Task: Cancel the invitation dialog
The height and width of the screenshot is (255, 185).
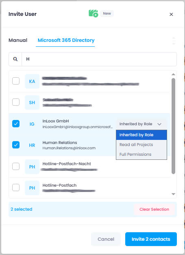Action: [x=106, y=239]
